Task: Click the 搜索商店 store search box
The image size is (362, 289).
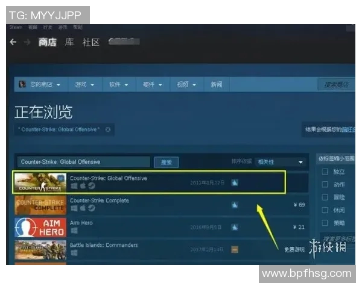Action: (337, 84)
